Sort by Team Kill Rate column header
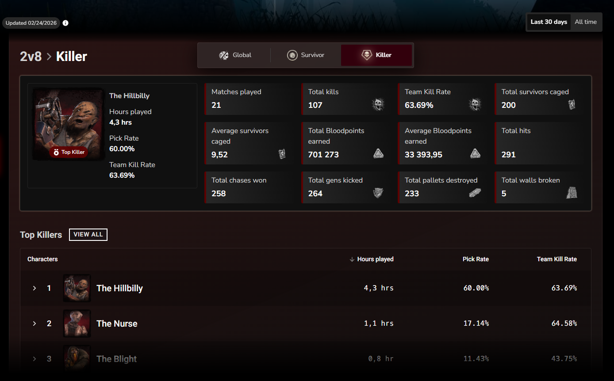The image size is (614, 381). (x=556, y=259)
